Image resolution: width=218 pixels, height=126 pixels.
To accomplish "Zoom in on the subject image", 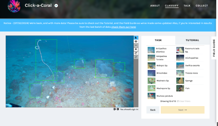I will tap(136, 49).
